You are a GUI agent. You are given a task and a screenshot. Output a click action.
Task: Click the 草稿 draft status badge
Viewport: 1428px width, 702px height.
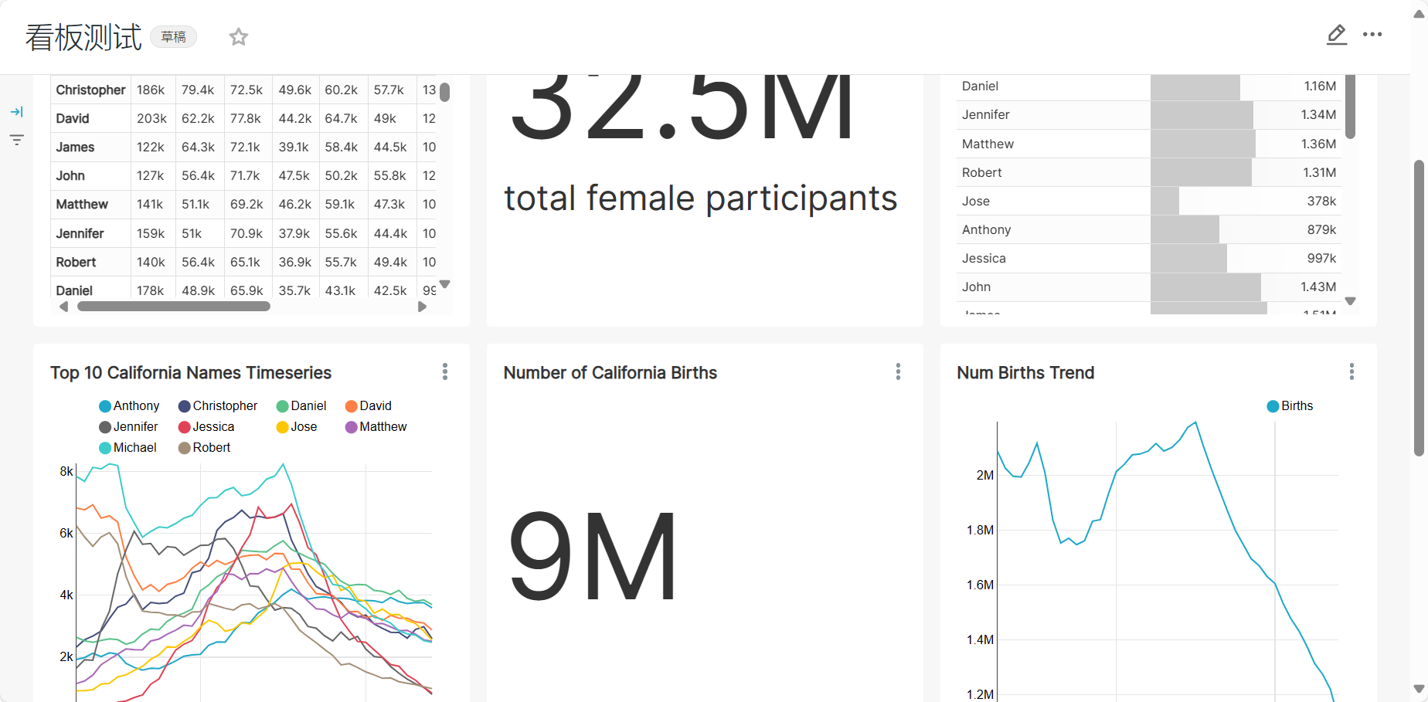pos(173,36)
